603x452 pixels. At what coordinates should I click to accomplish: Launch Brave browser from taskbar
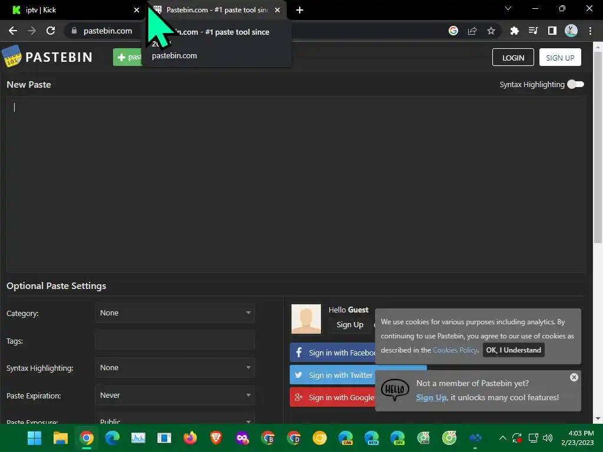point(216,438)
